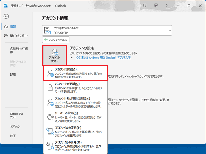Click the help question mark icon
Screen dimensions: 206x154
tap(167, 6)
